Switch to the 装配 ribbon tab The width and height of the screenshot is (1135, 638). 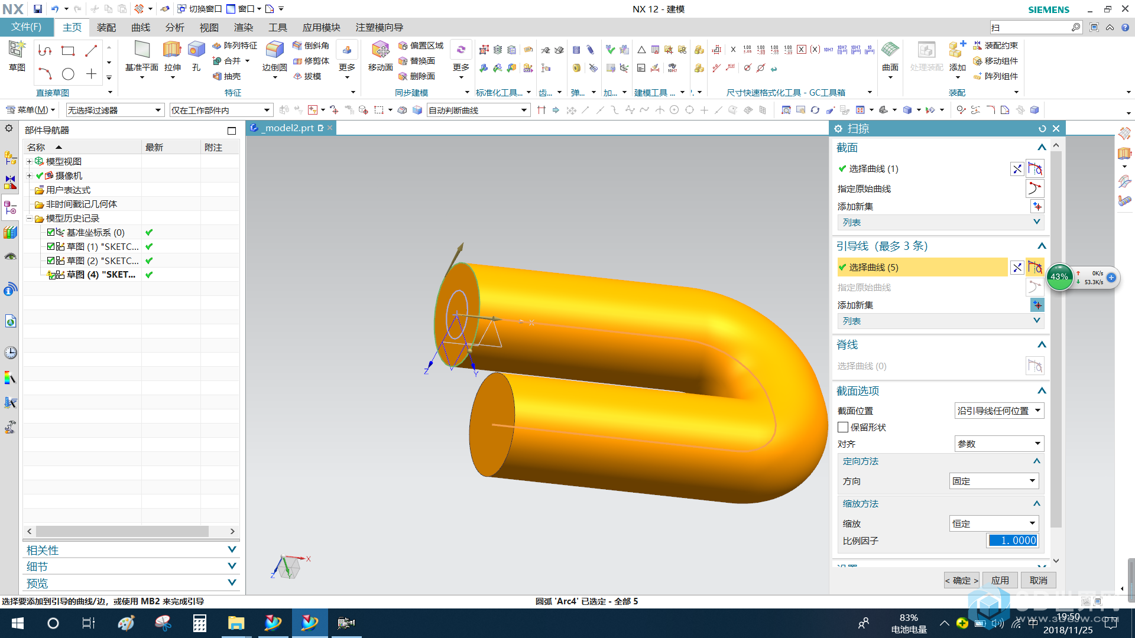(x=106, y=28)
